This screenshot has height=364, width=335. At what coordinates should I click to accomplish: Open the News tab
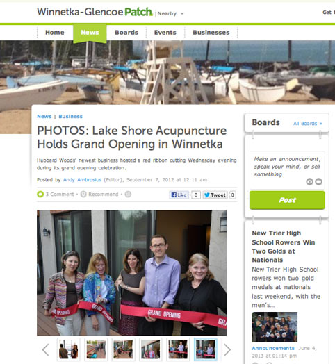(90, 32)
